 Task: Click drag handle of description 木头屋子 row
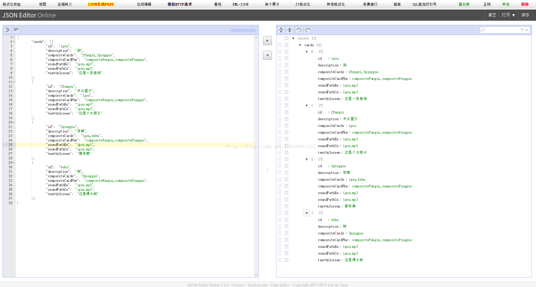pyautogui.click(x=280, y=119)
